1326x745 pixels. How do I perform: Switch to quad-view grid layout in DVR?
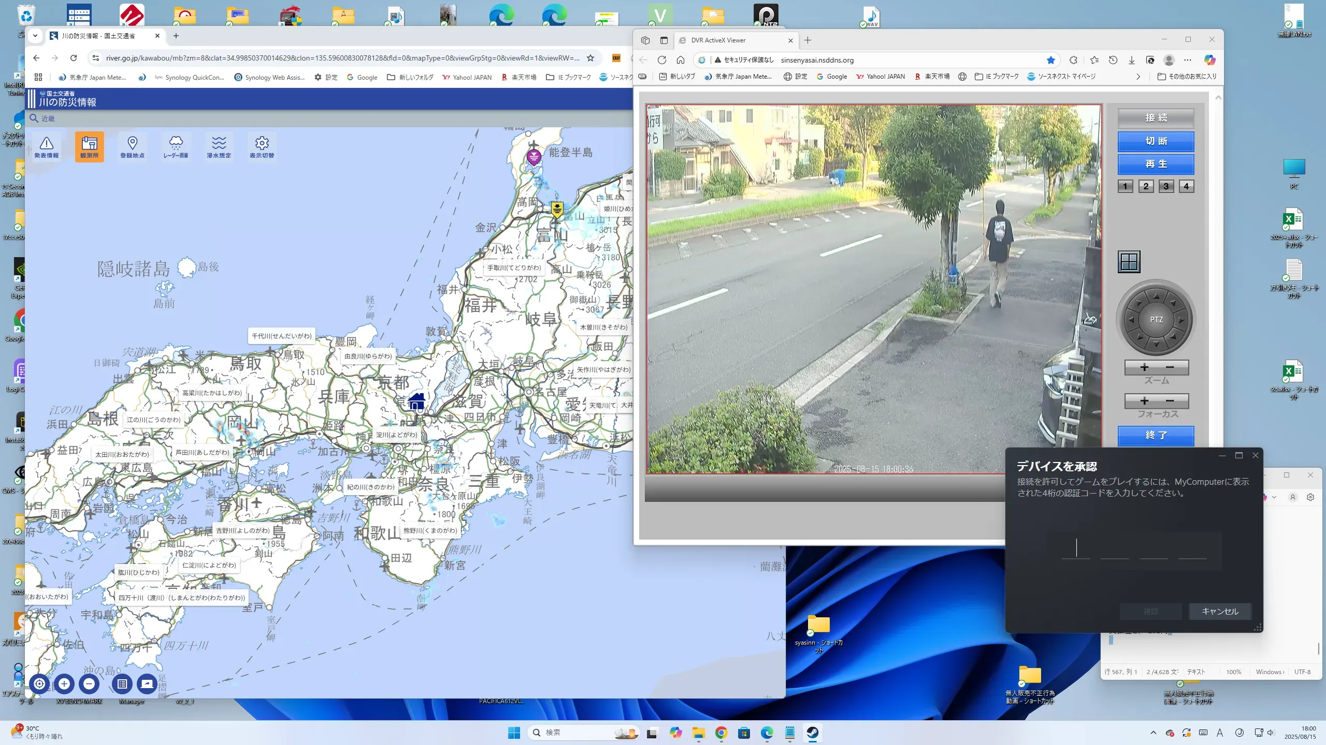pos(1129,262)
